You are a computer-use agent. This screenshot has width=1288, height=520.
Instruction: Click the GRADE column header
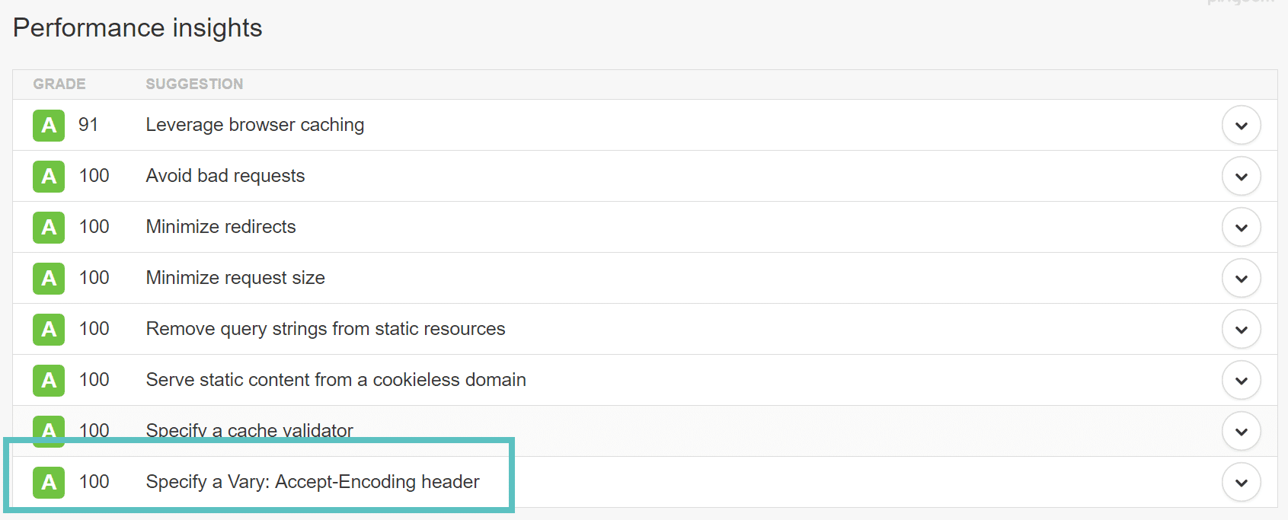(59, 84)
